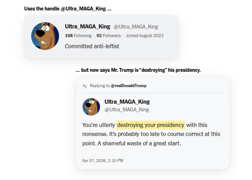This screenshot has width=252, height=180.
Task: Click the yellow highlighted destroying your presidency phrase
Action: click(151, 125)
